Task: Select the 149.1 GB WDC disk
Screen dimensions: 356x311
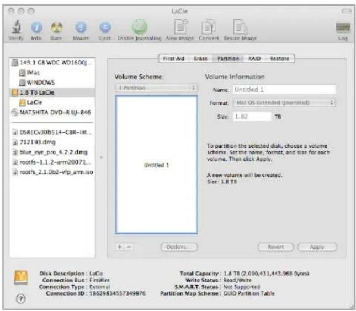Action: [52, 62]
